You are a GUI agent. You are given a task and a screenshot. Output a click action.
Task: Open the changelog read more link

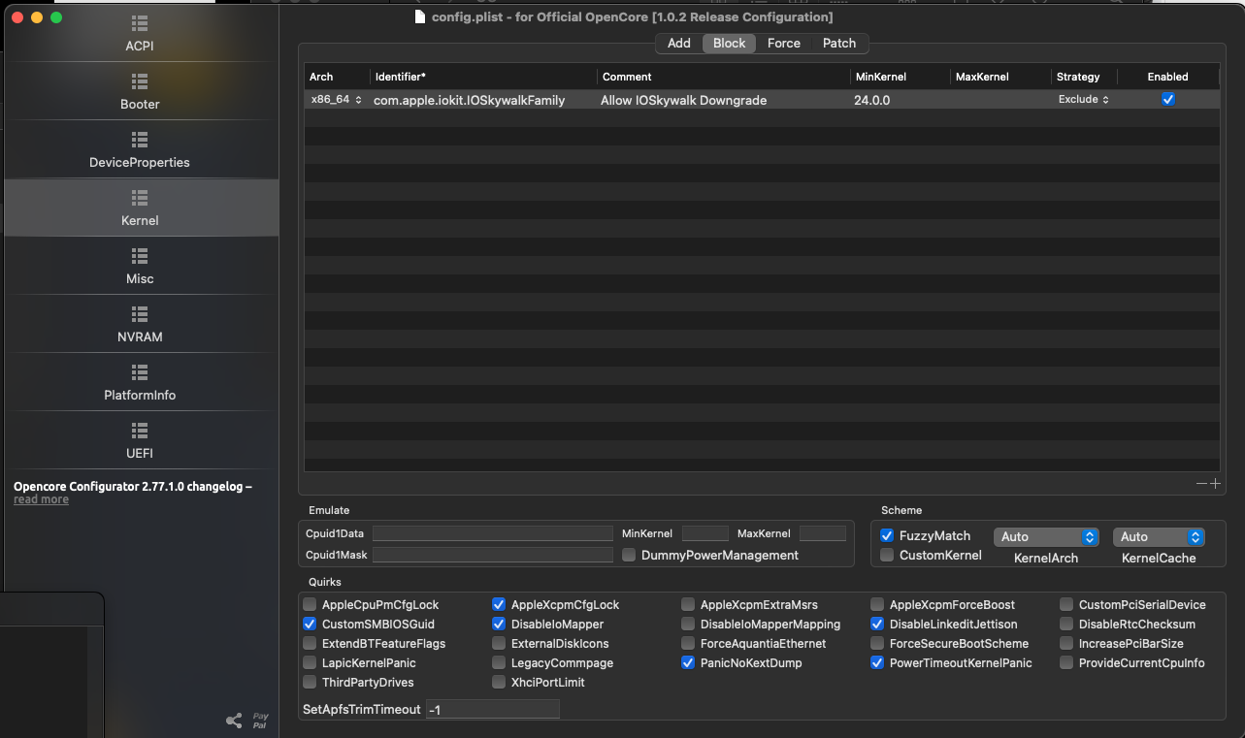click(41, 500)
